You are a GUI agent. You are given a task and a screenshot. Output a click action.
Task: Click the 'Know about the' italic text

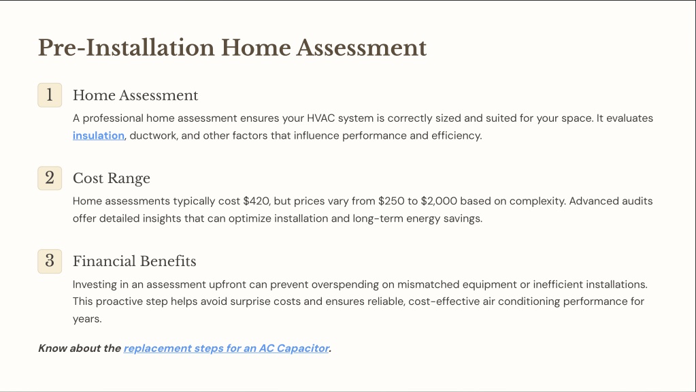80,348
